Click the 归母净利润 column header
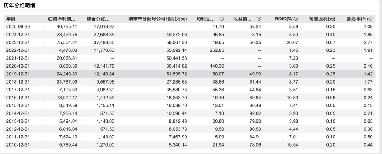Viewport: 382px width, 154px height. (62, 19)
